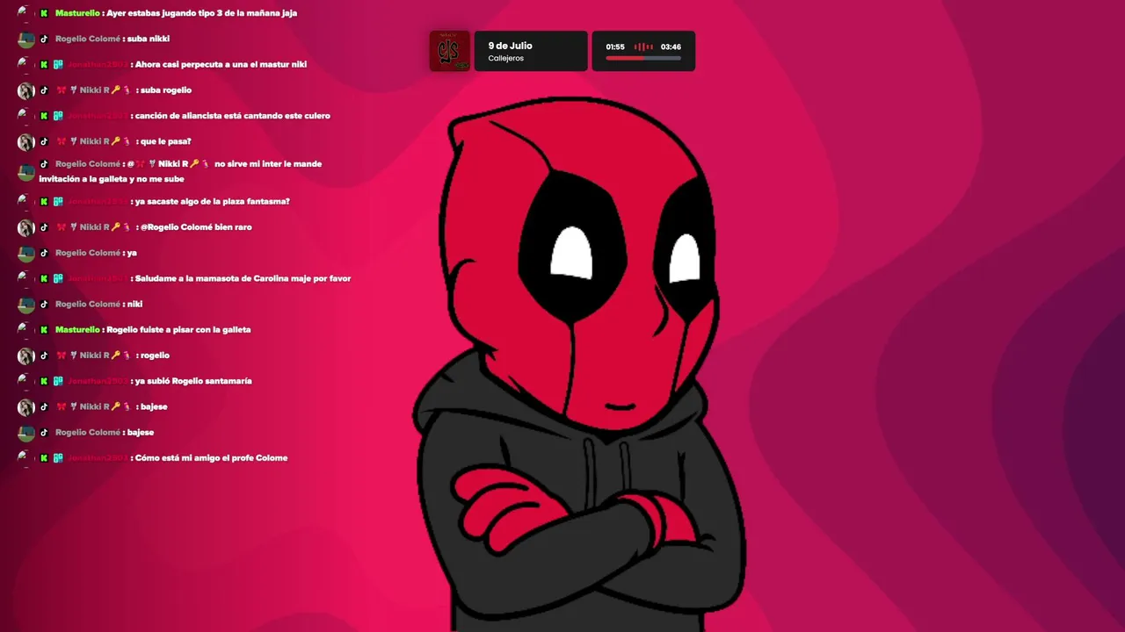Click the TikTok icon beside the "niki" message
The image size is (1125, 632).
(44, 304)
